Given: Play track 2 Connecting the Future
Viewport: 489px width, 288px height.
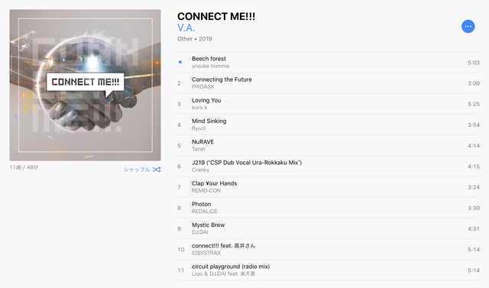Looking at the screenshot, I should point(329,83).
